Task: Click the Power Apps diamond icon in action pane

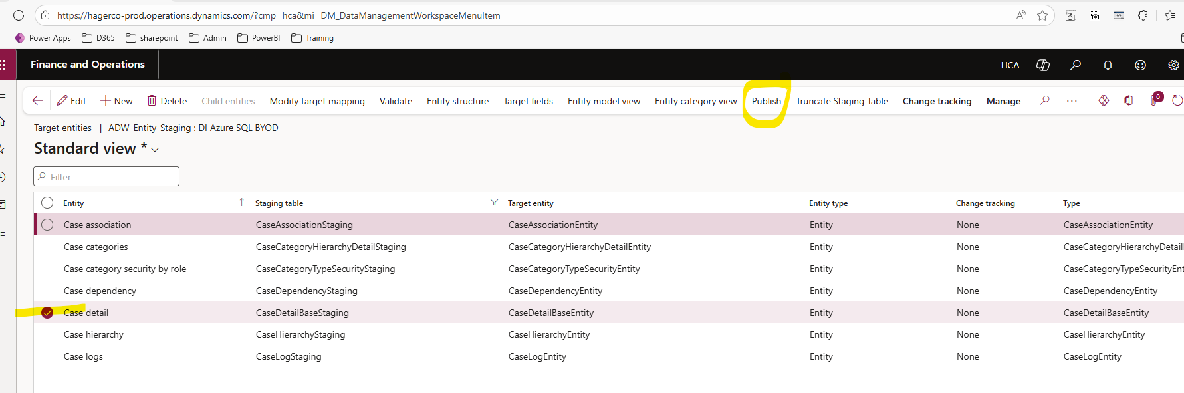Action: coord(1104,100)
